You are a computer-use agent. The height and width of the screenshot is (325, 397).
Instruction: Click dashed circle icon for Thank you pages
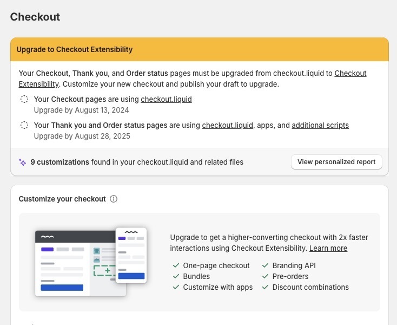click(24, 125)
